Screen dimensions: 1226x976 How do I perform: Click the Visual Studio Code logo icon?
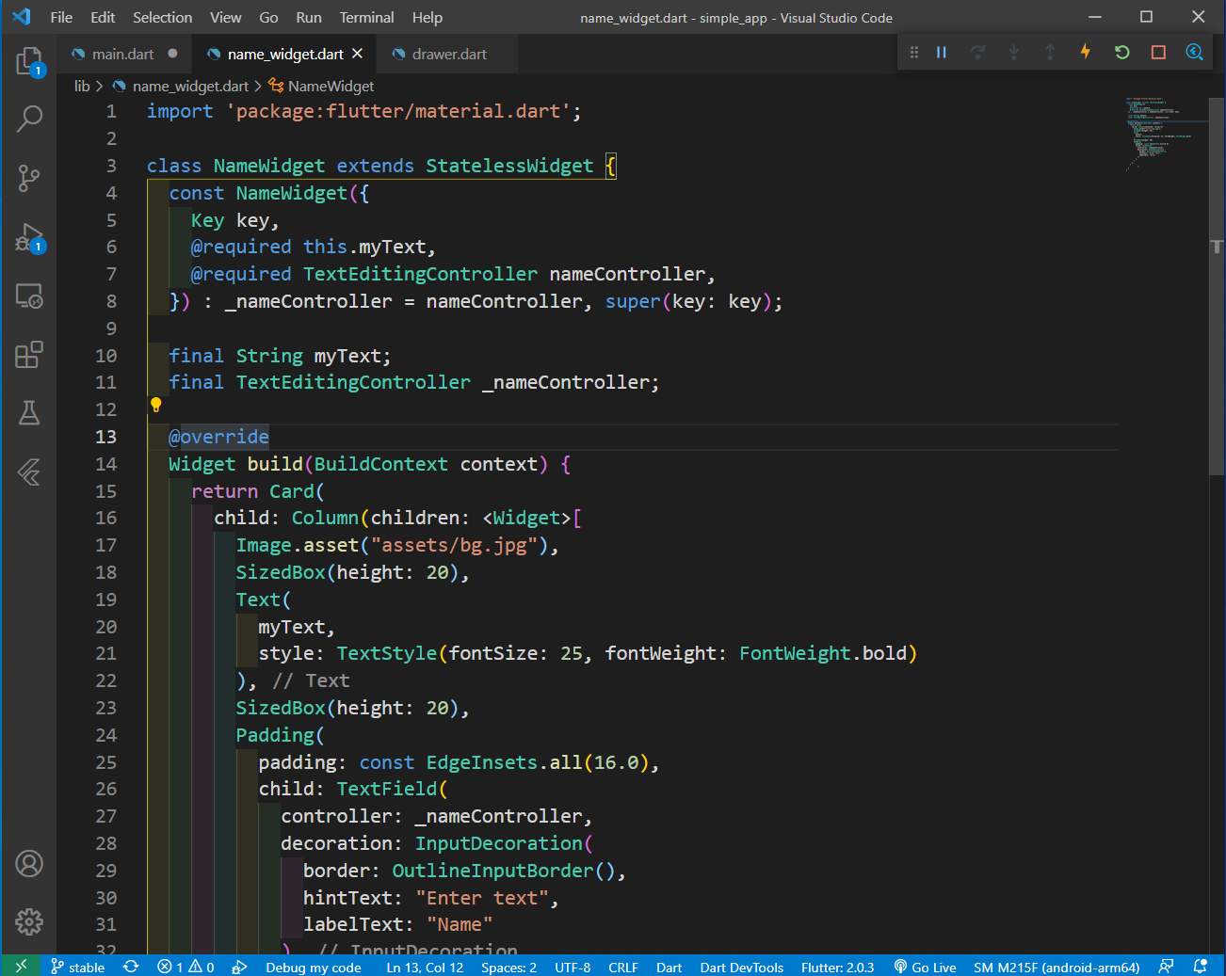(x=22, y=17)
